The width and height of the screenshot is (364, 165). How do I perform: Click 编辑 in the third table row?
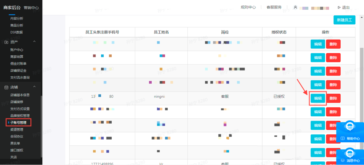[318, 71]
